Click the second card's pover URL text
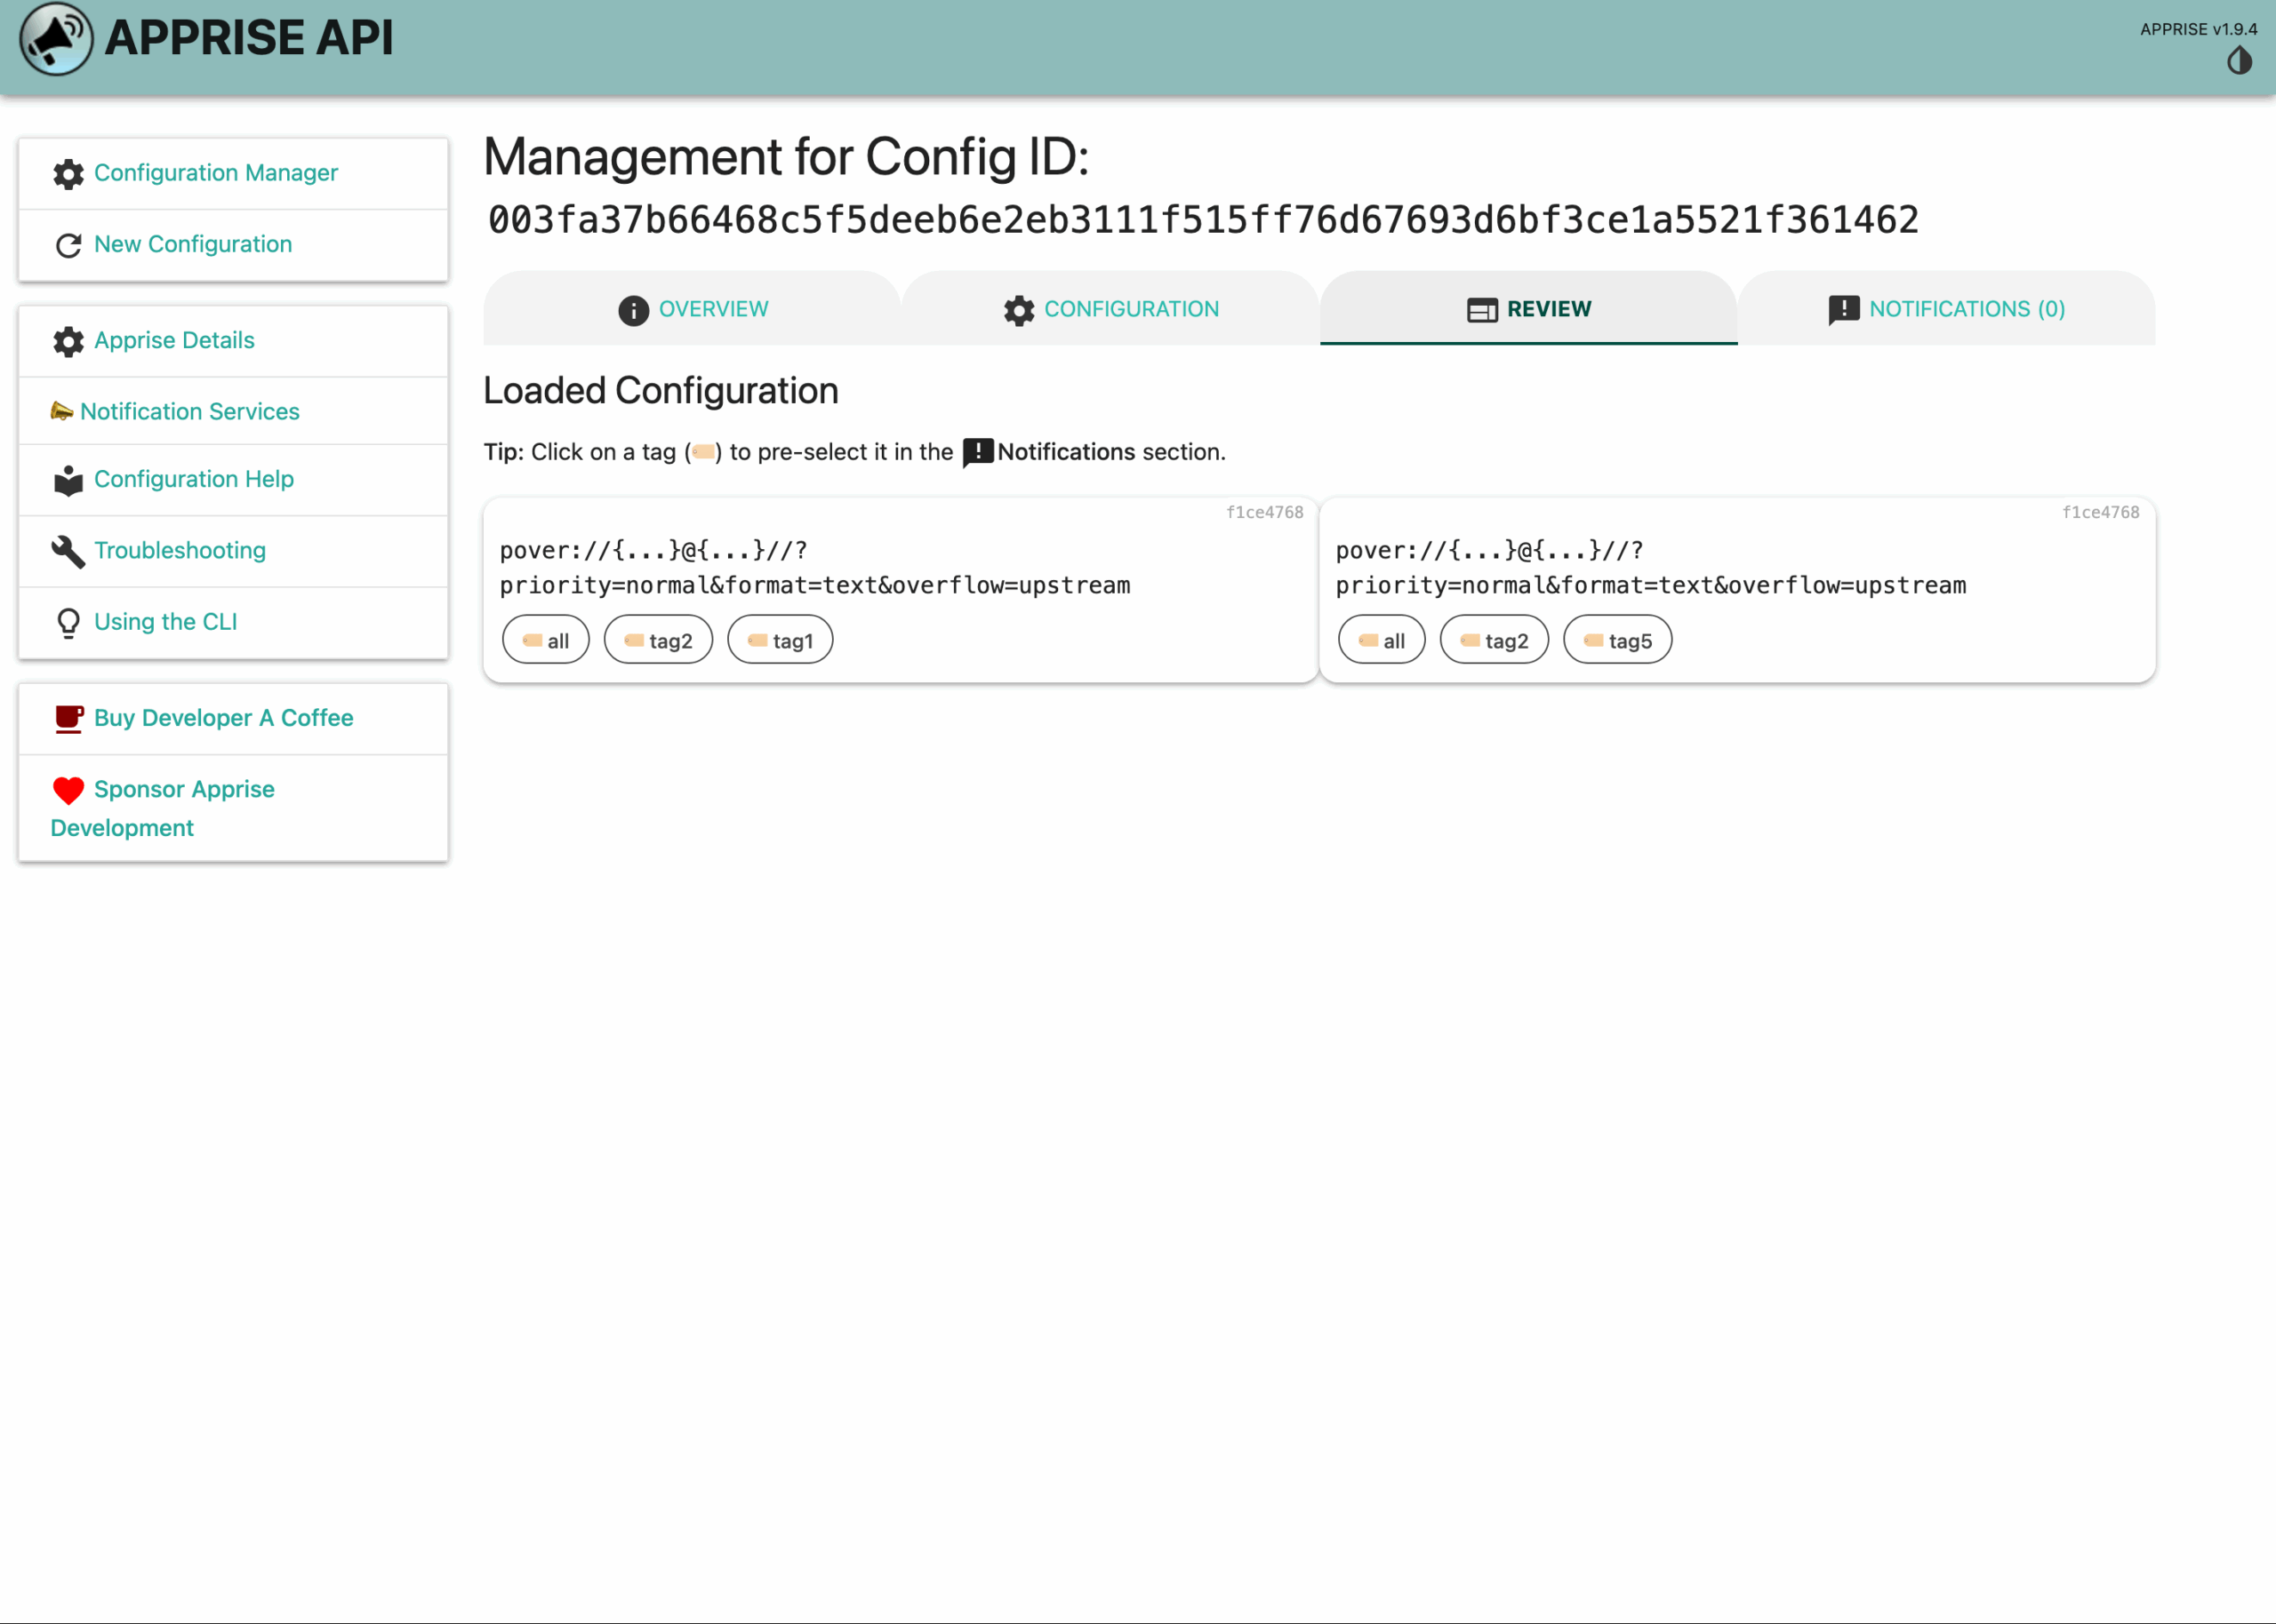Screen dimensions: 2276x1624 (1651, 568)
